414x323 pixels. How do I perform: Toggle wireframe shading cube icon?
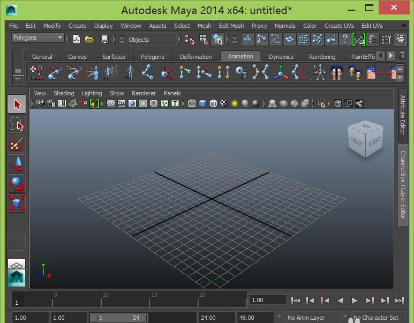pos(192,103)
